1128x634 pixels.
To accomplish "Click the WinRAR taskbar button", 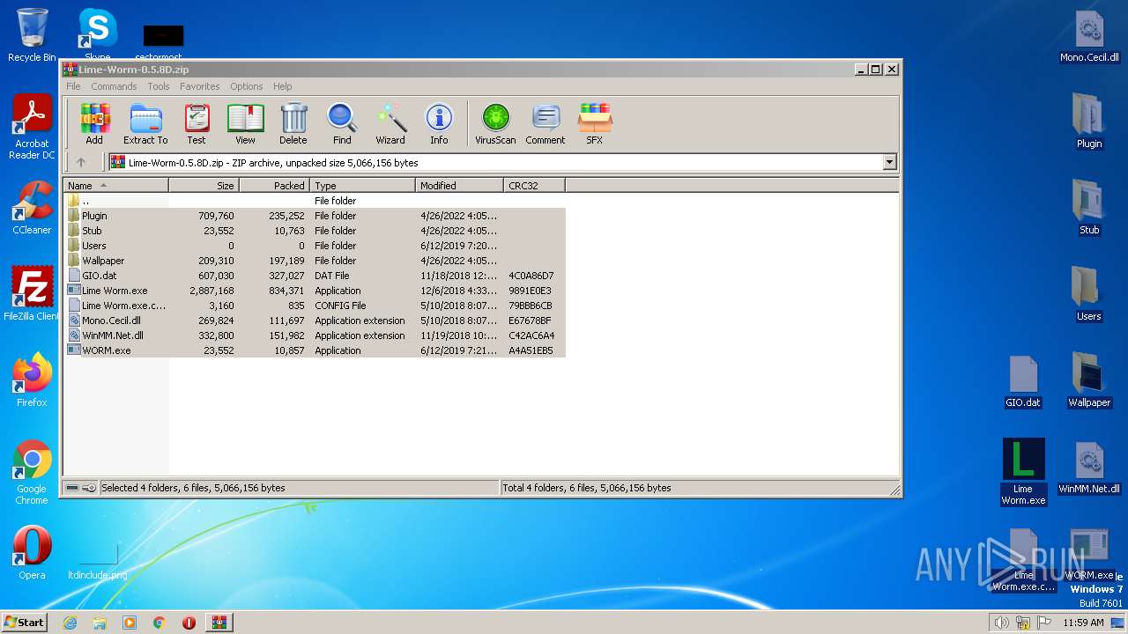I will (219, 623).
